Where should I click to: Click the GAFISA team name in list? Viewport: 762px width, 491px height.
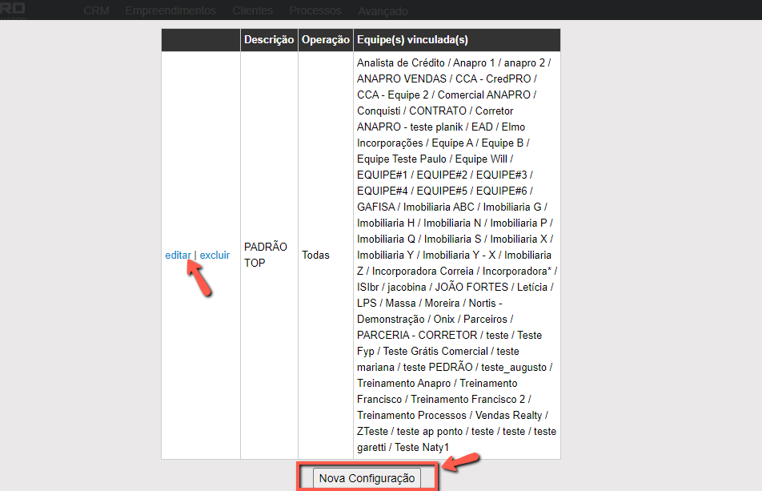375,207
